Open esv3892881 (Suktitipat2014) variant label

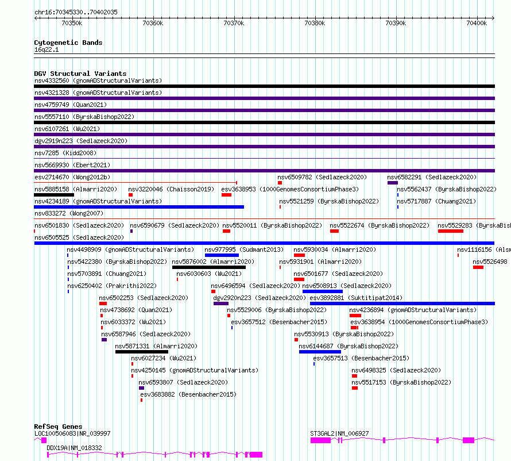point(356,298)
